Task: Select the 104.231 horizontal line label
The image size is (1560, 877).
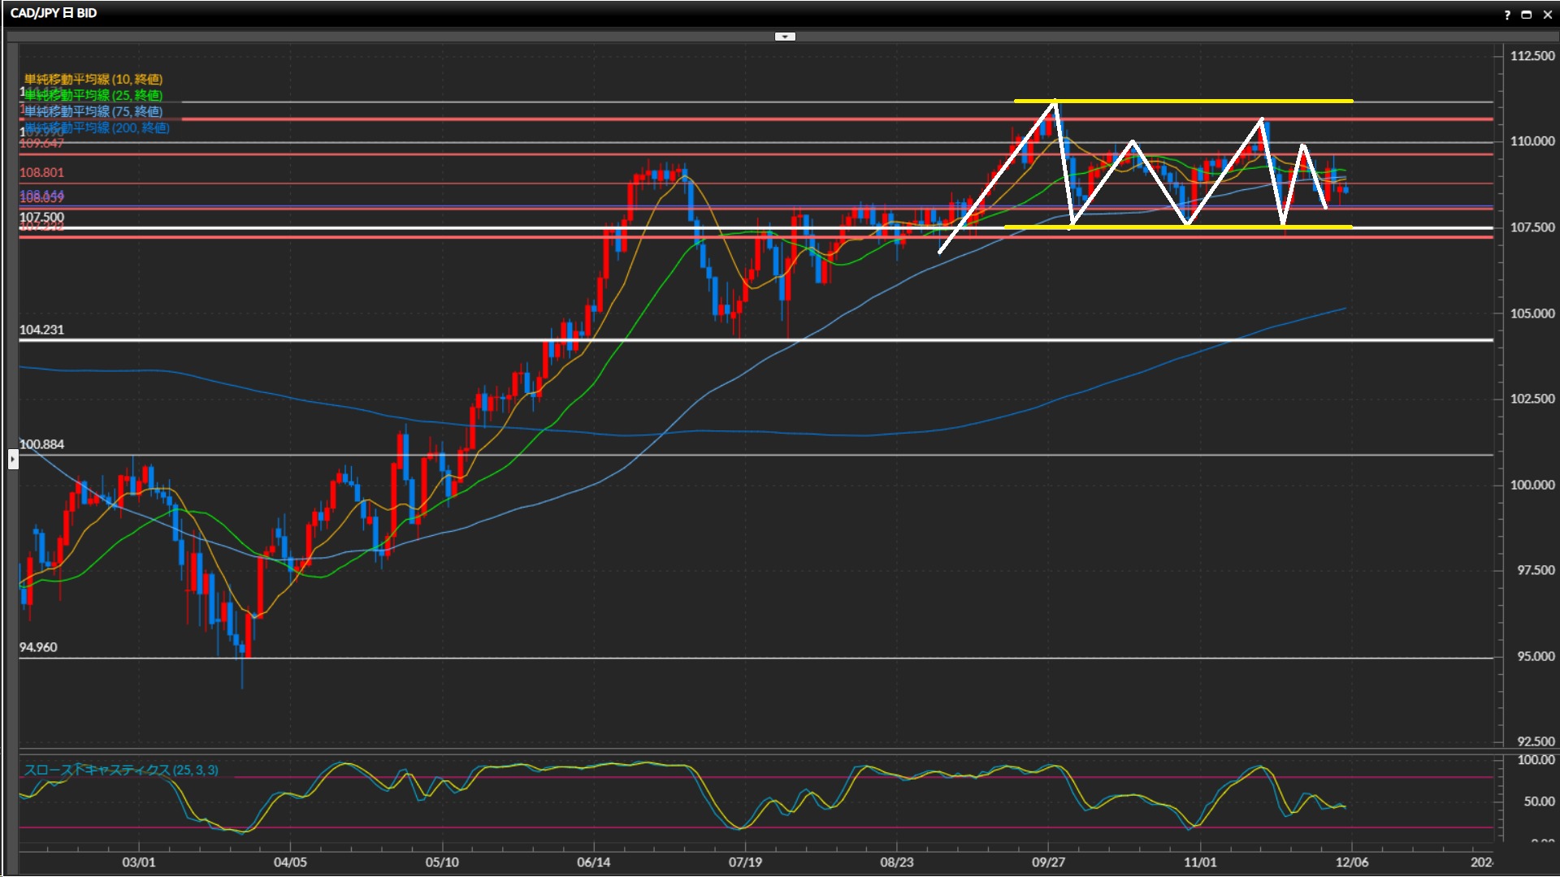Action: coord(41,330)
